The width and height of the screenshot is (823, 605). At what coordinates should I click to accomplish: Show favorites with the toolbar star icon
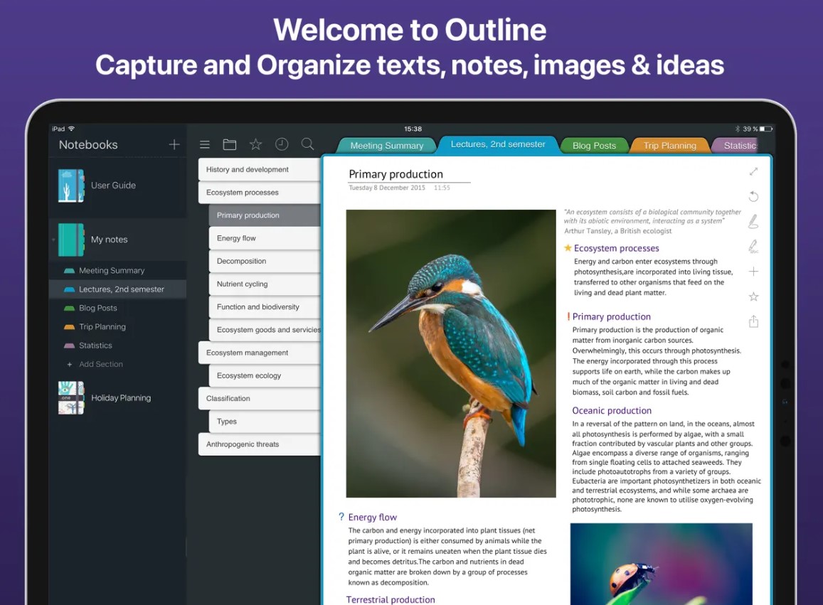[255, 144]
